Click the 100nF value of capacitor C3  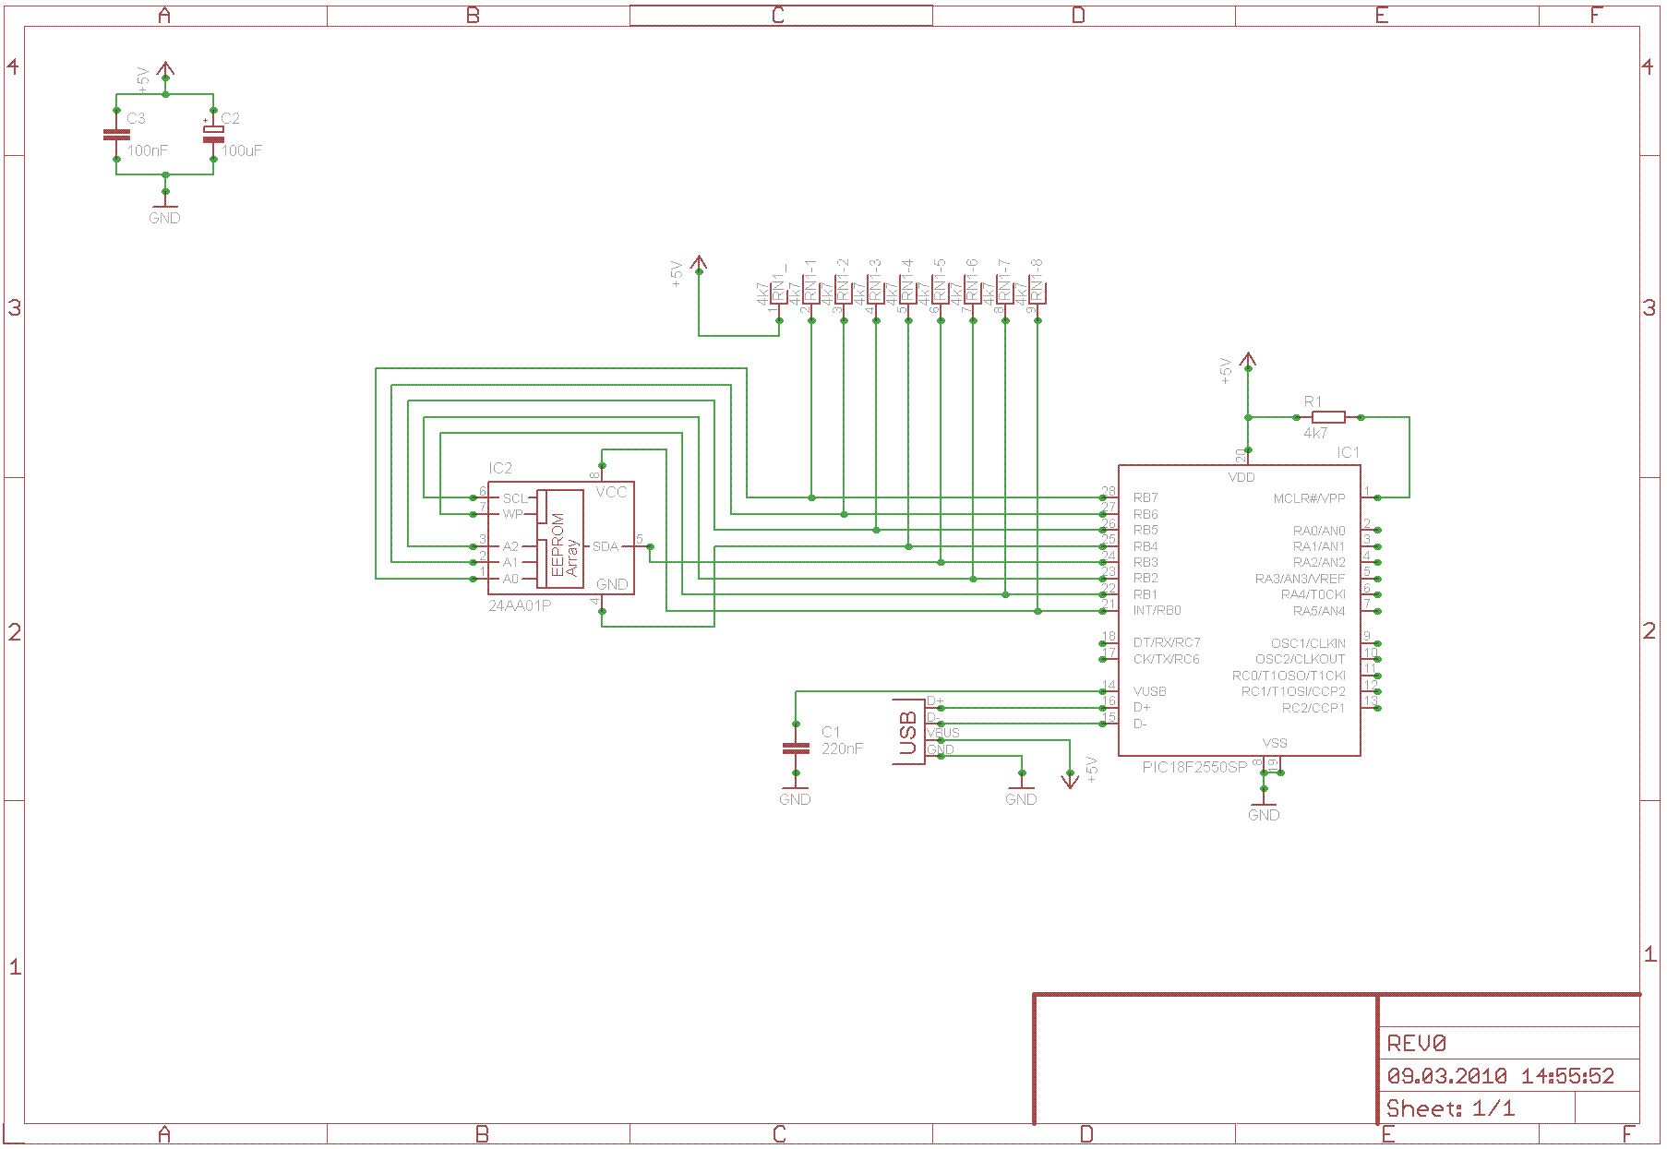[147, 150]
